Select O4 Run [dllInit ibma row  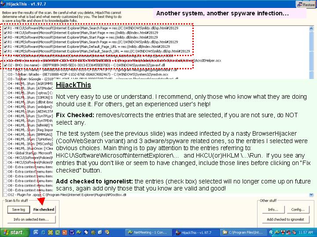click(x=28, y=102)
